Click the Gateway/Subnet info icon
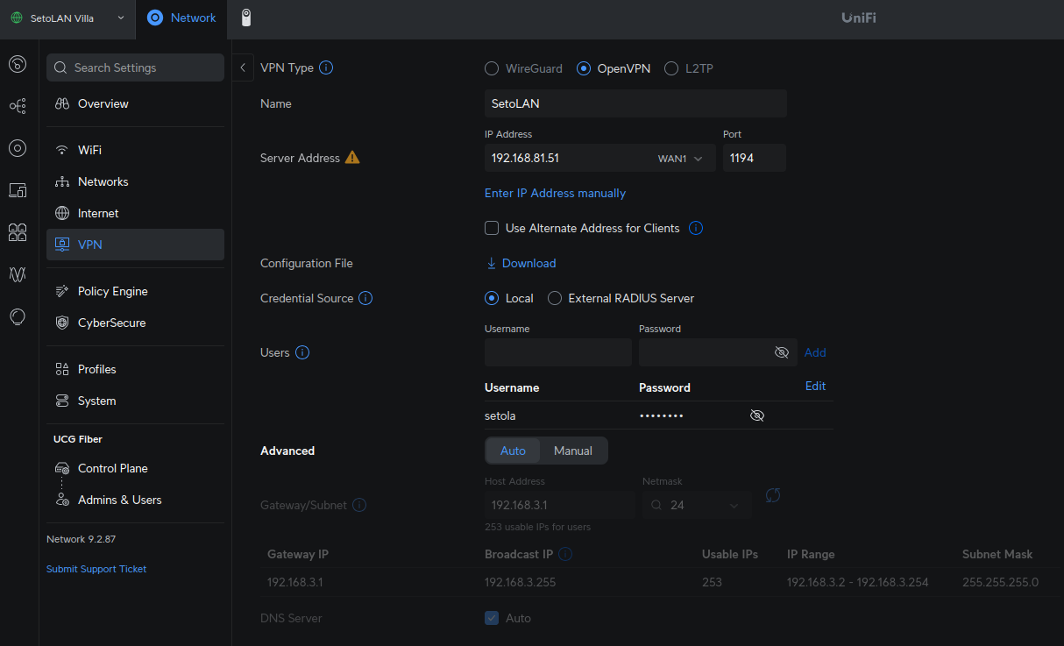1064x646 pixels. 359,505
